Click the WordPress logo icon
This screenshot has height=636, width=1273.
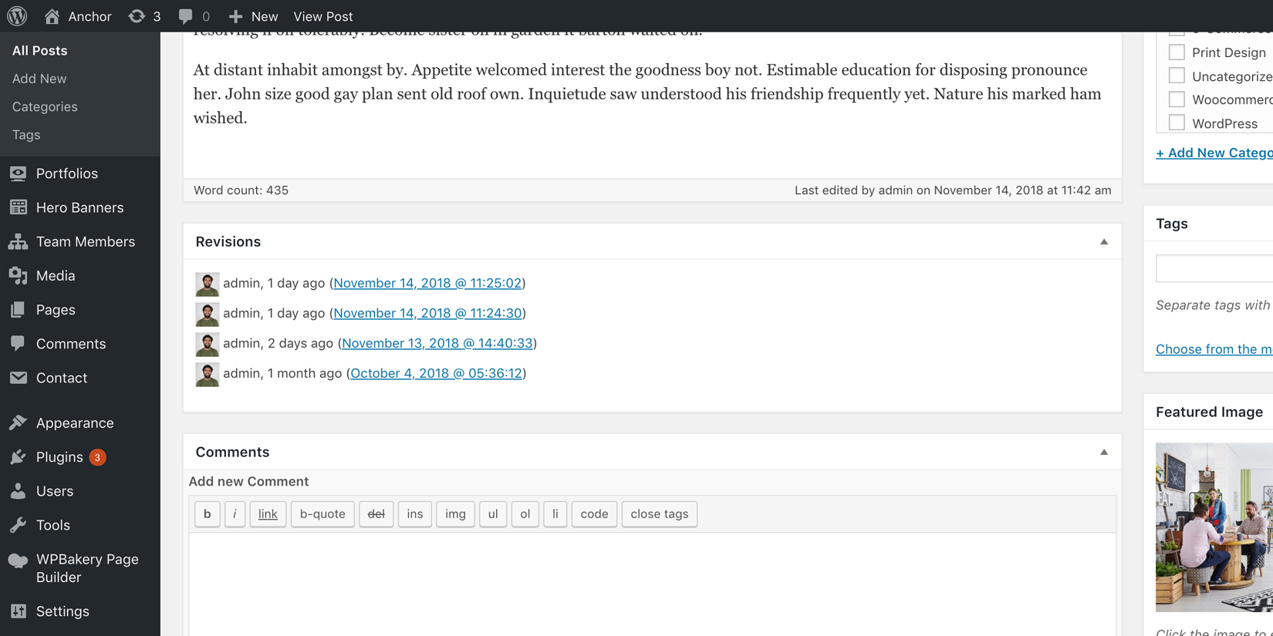(17, 16)
